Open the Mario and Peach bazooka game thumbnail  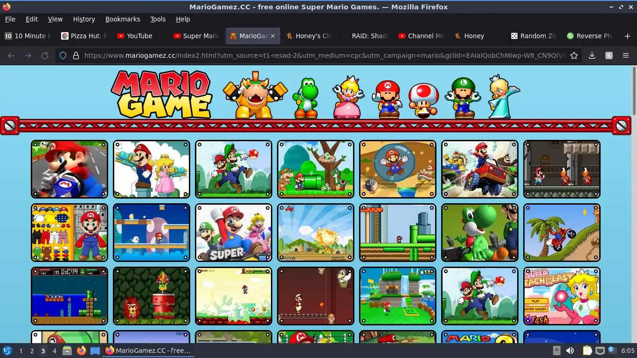(152, 169)
